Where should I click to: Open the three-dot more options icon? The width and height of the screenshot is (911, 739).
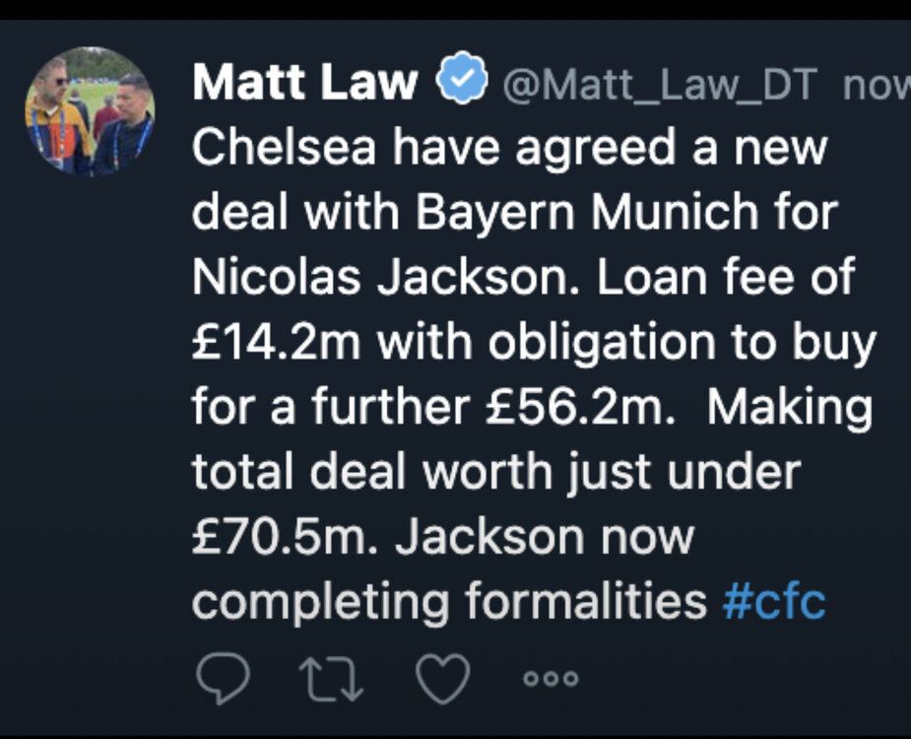click(x=551, y=679)
